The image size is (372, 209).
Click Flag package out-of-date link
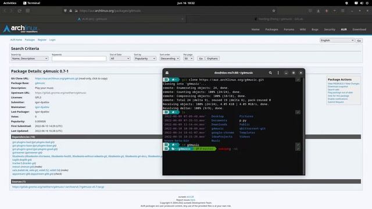click(340, 93)
